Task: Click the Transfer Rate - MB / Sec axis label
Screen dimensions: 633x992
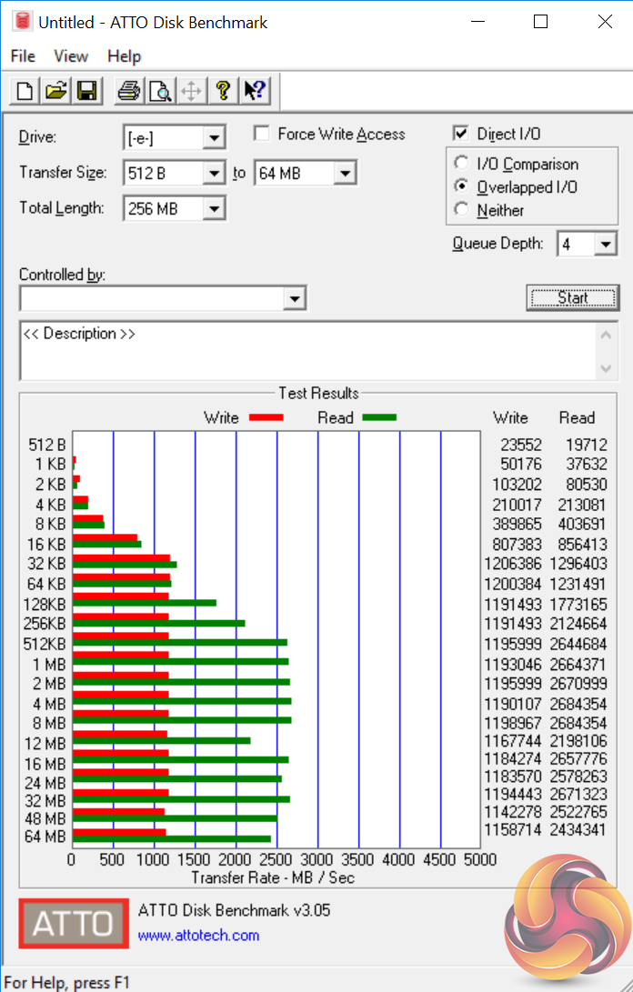Action: 273,877
